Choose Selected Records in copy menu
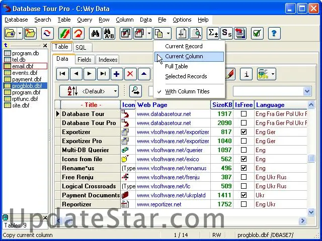Viewport: 322px width, 241px height. pos(189,76)
